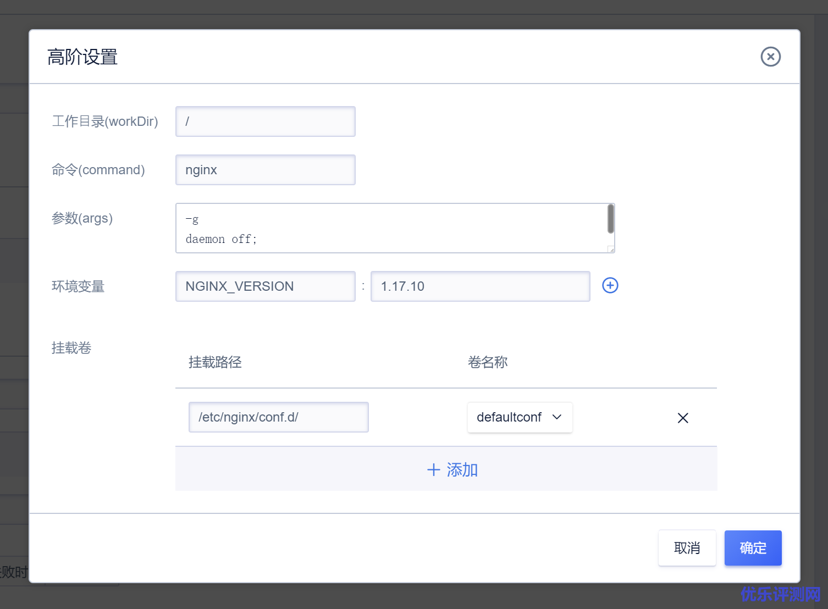Image resolution: width=828 pixels, height=609 pixels.
Task: Remove the /etc/nginx/conf.d/ mount row
Action: click(x=683, y=418)
